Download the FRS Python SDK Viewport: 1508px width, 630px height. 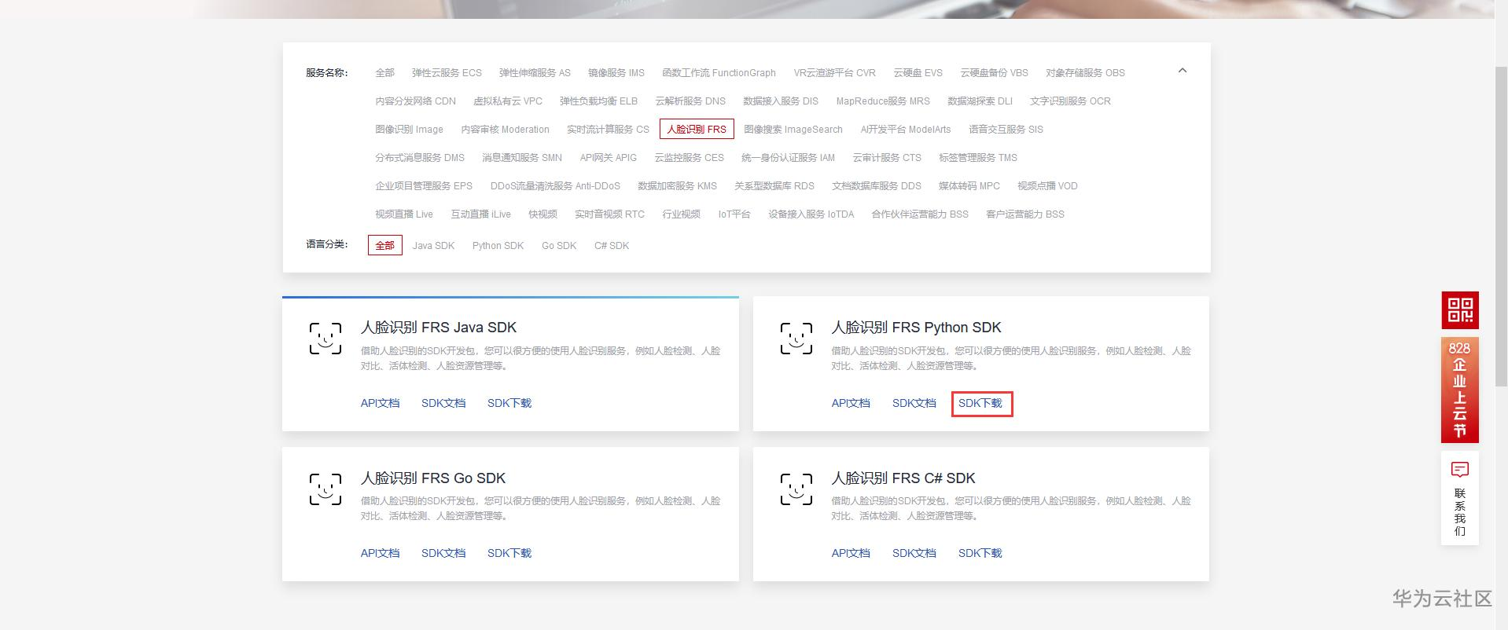(980, 403)
